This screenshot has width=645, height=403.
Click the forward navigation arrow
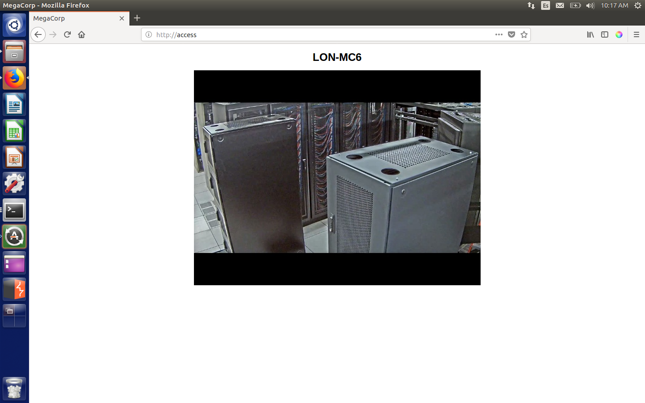click(x=53, y=34)
